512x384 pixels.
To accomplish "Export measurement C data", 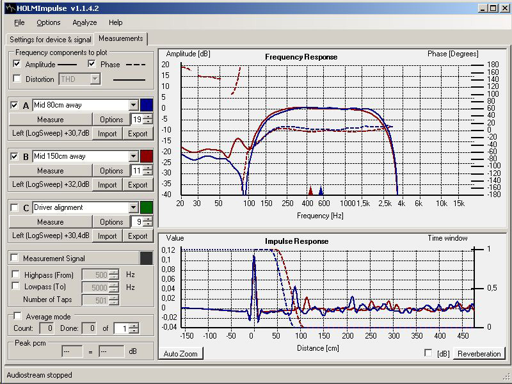I will point(138,236).
